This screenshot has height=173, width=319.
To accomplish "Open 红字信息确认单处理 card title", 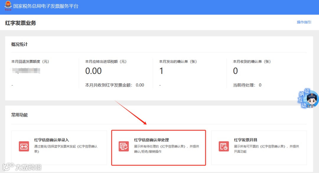I will pos(151,140).
